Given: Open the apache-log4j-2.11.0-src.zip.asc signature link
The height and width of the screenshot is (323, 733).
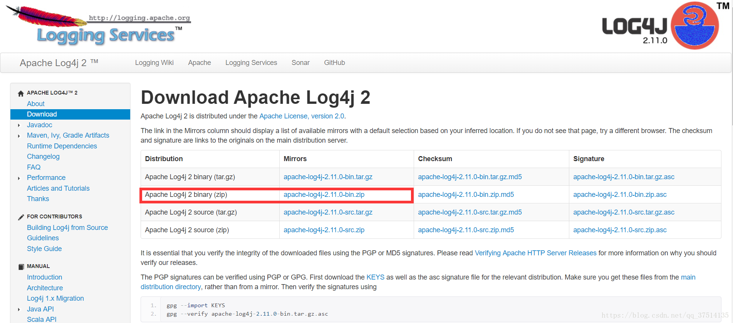Looking at the screenshot, I should [620, 230].
